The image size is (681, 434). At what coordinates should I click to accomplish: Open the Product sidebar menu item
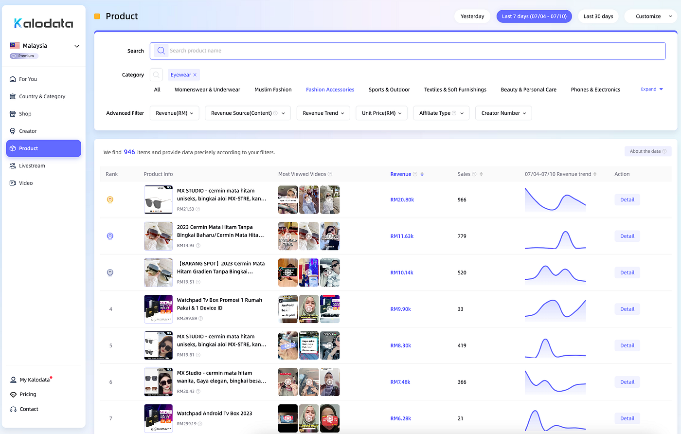click(44, 148)
